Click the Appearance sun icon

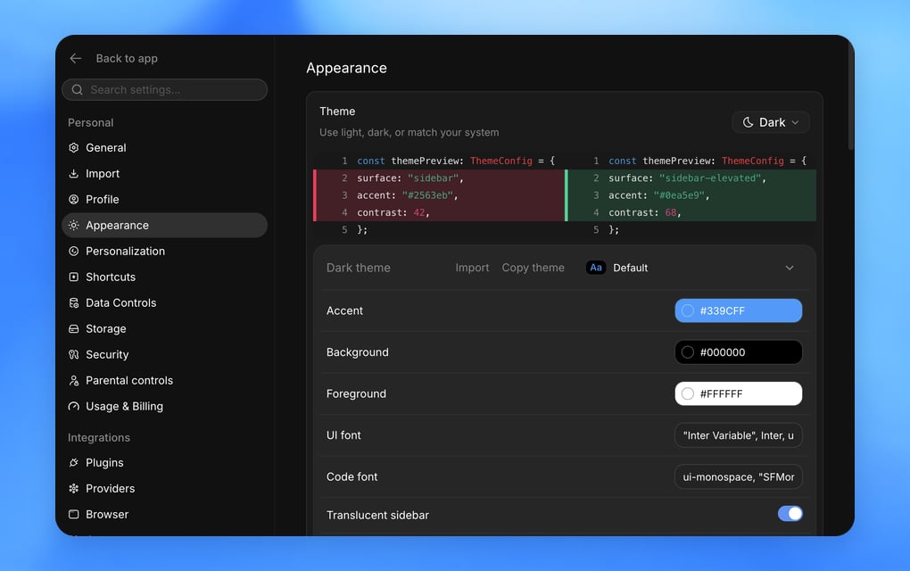[x=74, y=225]
